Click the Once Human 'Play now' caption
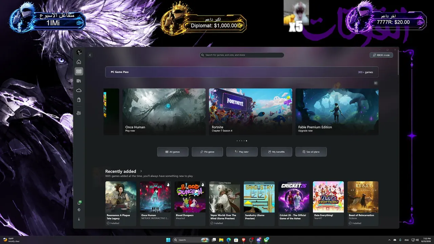The width and height of the screenshot is (434, 244). tap(130, 131)
